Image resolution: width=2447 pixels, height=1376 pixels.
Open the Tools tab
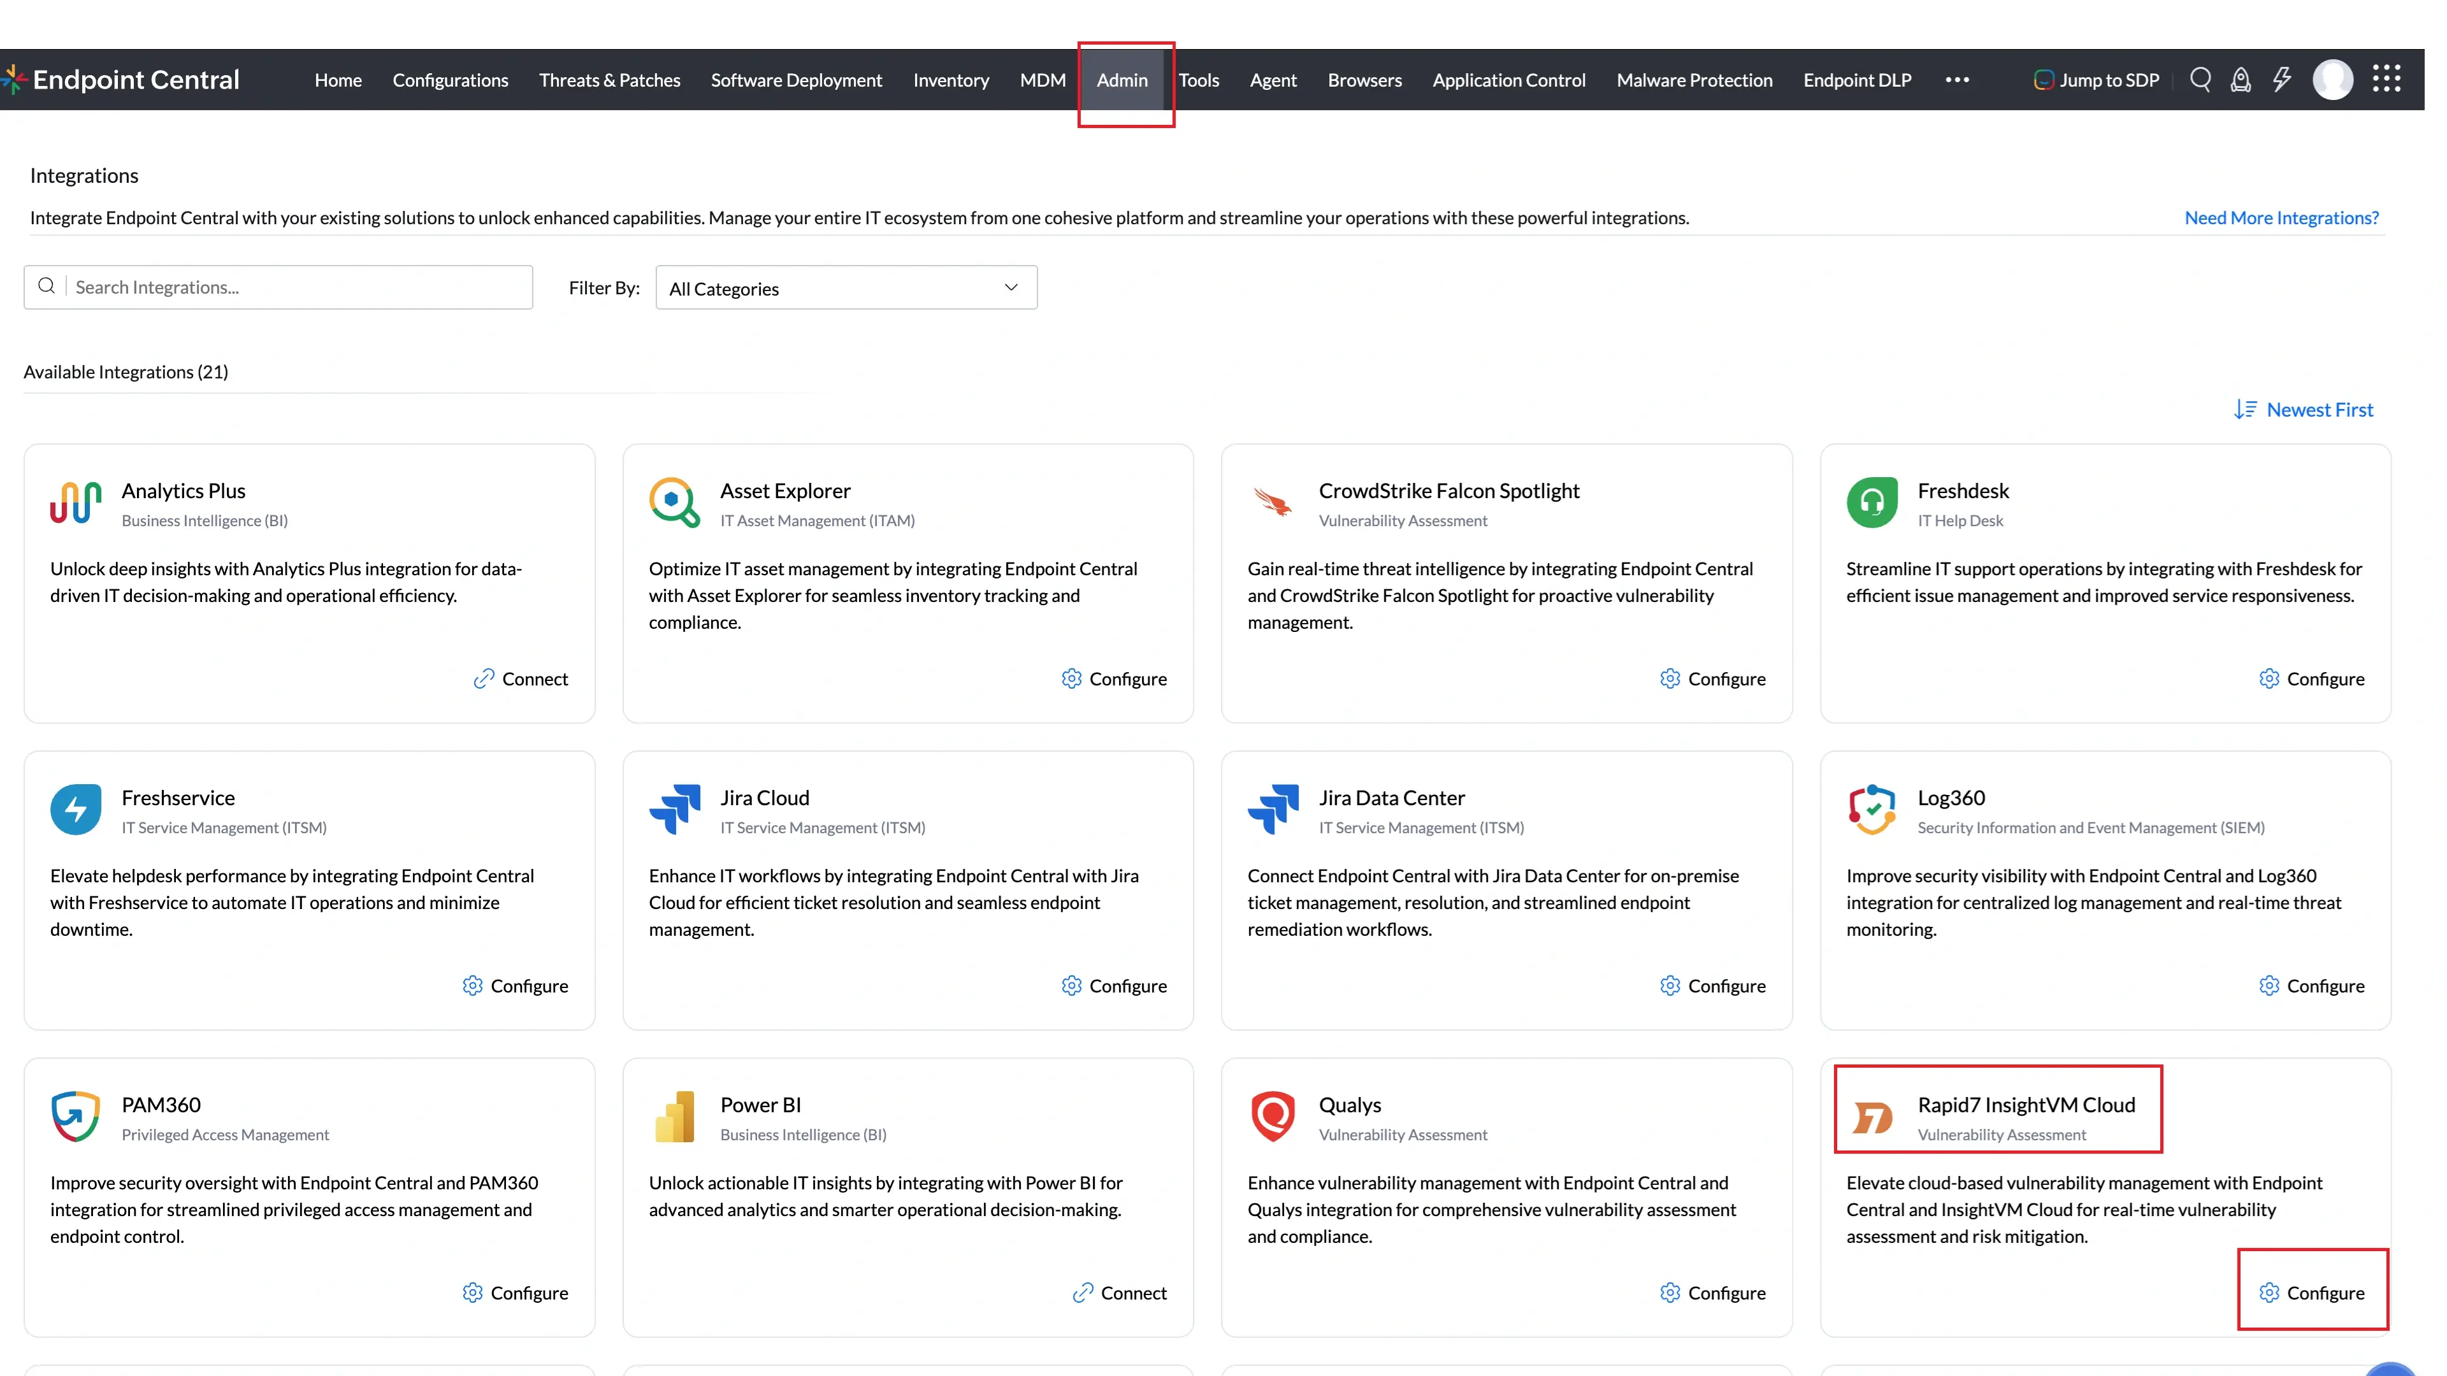(x=1199, y=80)
